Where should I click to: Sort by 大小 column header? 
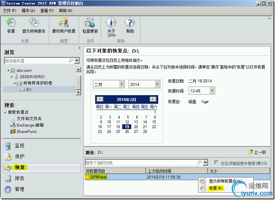[x=239, y=171]
